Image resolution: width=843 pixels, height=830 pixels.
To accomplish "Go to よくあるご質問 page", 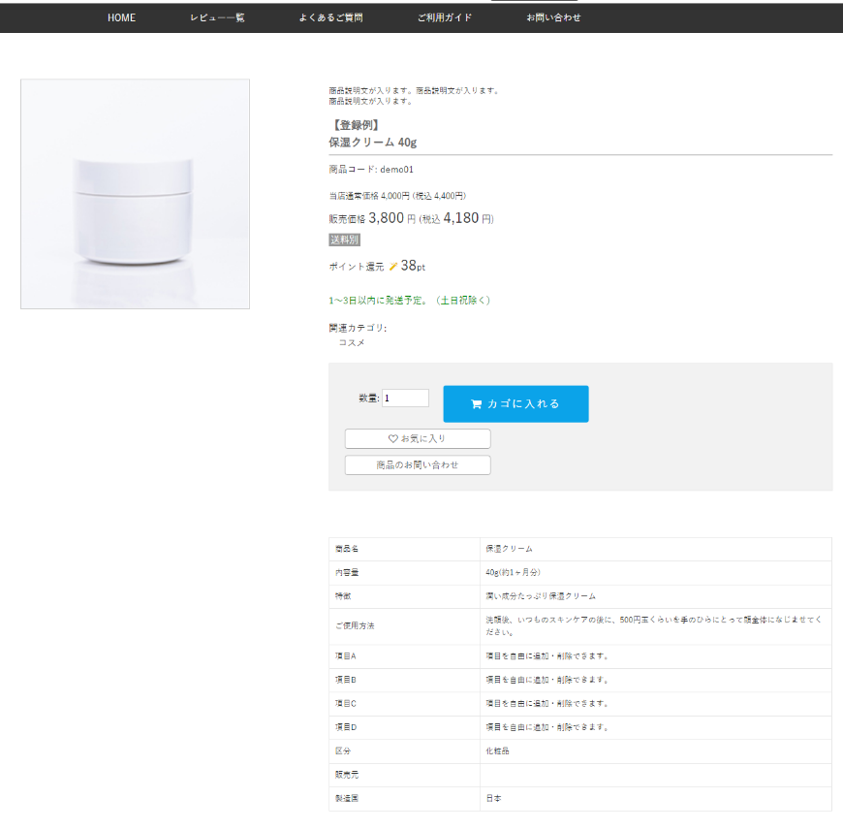I will (x=330, y=17).
